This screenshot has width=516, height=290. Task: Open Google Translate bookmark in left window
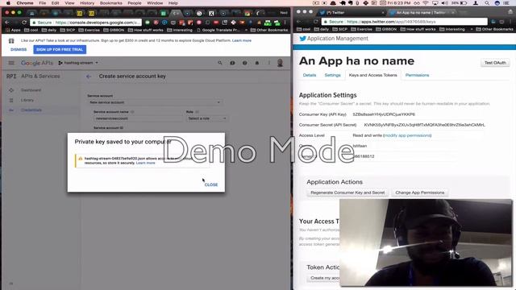coord(218,30)
